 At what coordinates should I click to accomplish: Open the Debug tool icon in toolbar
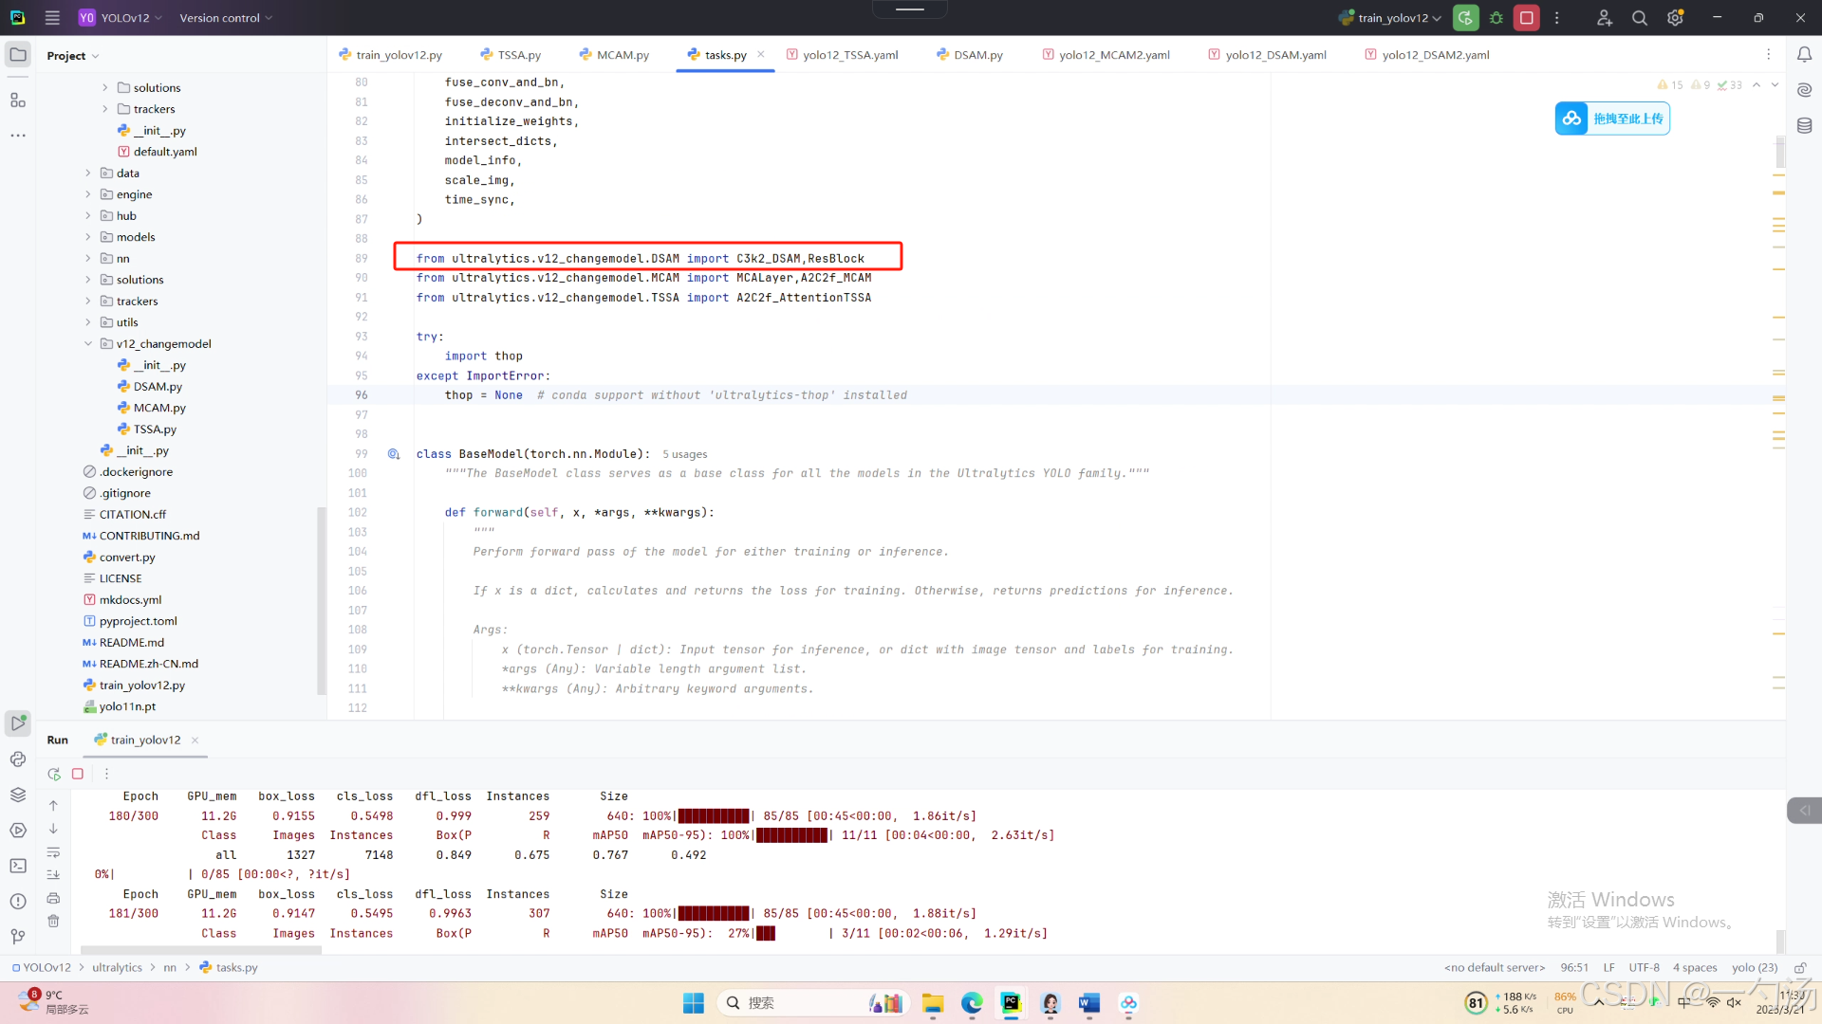1497,18
